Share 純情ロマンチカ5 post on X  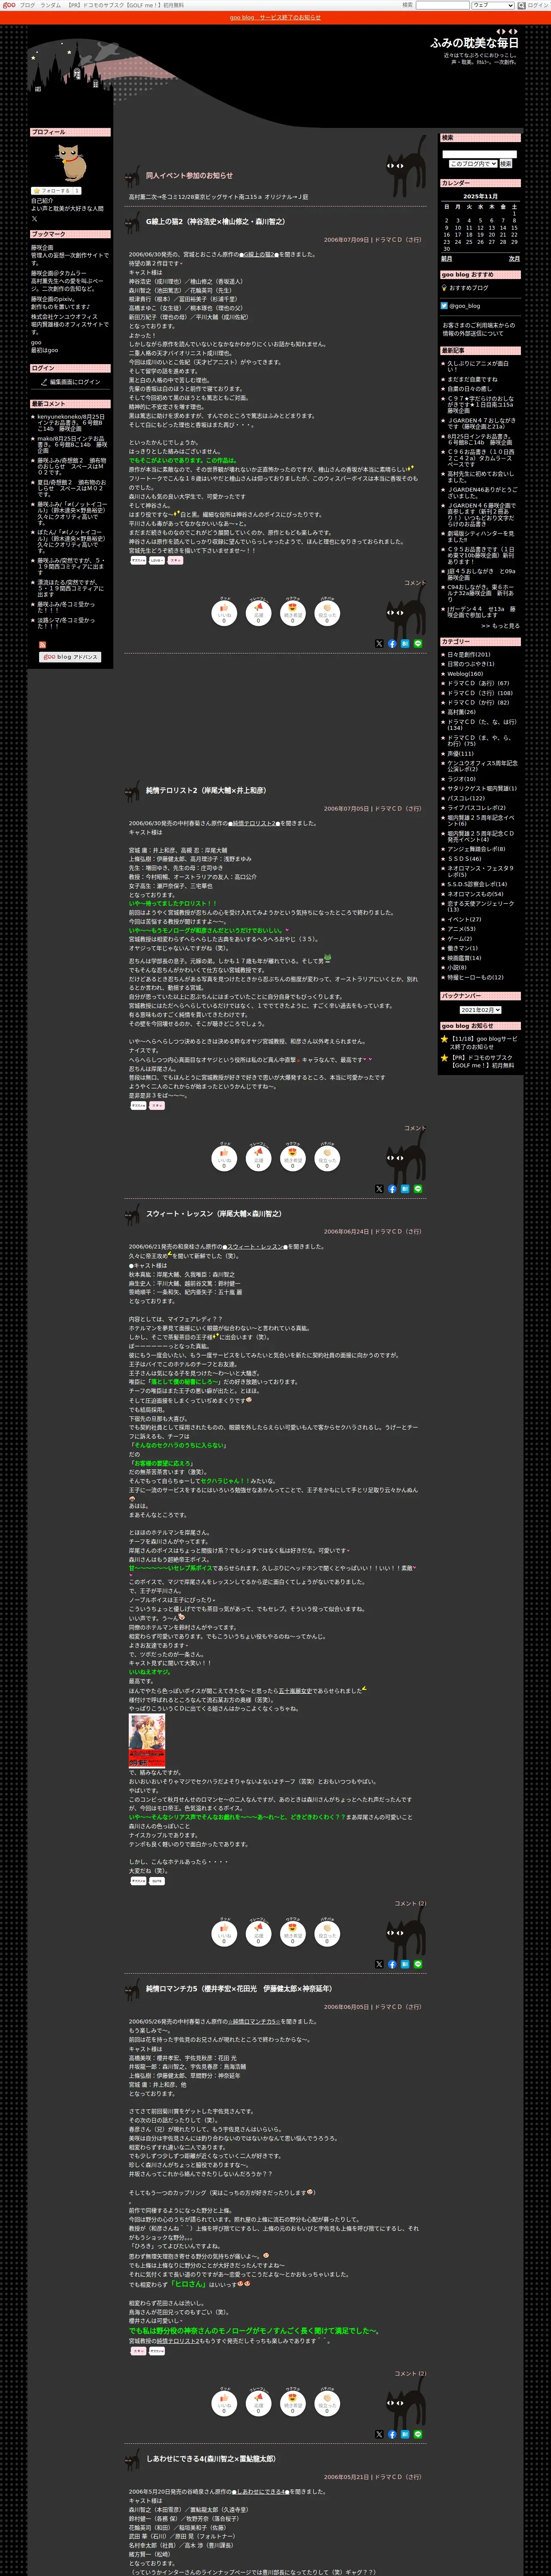[x=379, y=2434]
